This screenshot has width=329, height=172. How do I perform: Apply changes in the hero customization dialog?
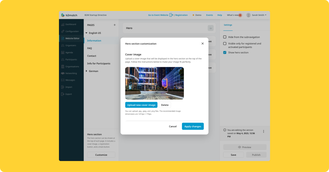(x=193, y=126)
